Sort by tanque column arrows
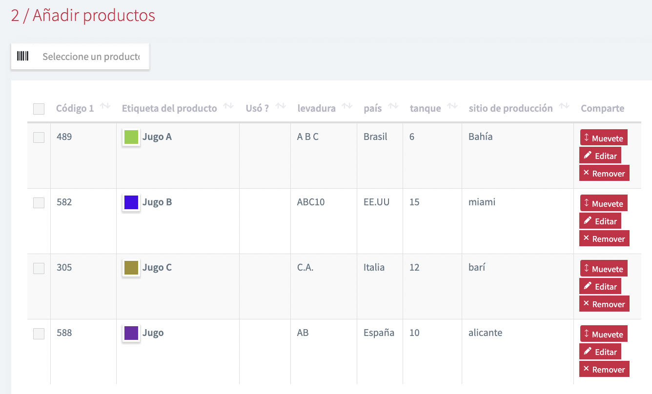Image resolution: width=652 pixels, height=394 pixels. [452, 107]
